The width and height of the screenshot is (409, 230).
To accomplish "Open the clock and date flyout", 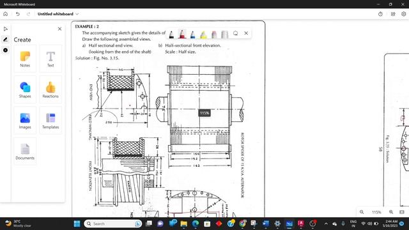I will coord(390,224).
